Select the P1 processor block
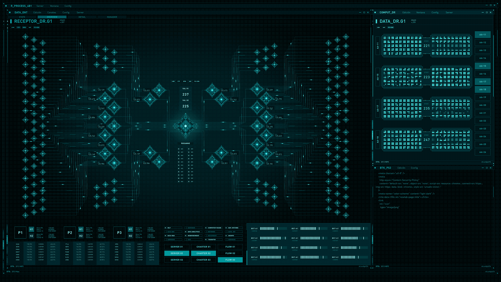This screenshot has width=501, height=282. coord(20,233)
